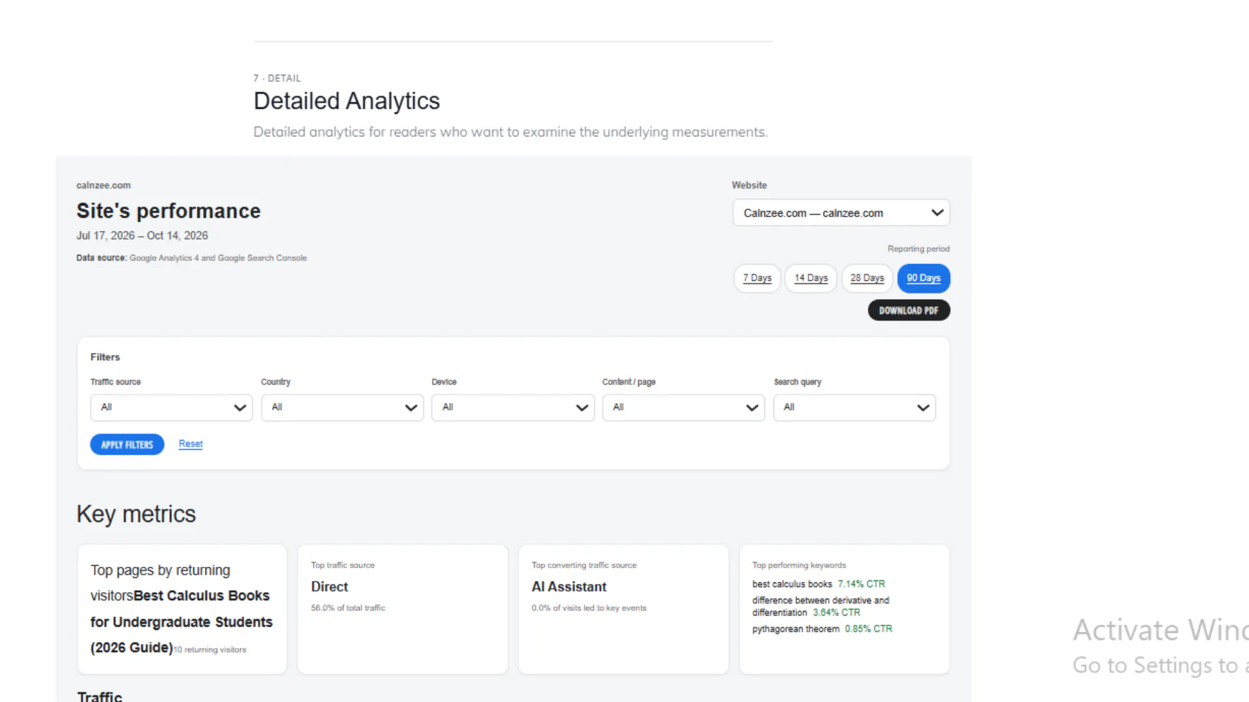Expand the Content / page filter dropdown
The height and width of the screenshot is (702, 1249).
pos(684,408)
